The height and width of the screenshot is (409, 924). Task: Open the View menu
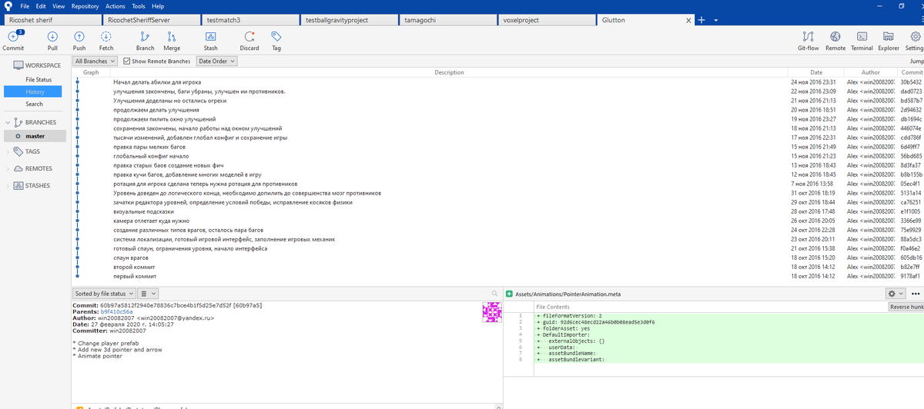59,6
